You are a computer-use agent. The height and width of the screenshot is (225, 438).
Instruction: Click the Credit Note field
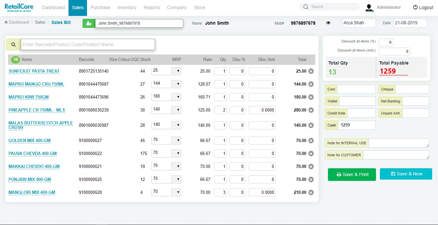[361, 113]
